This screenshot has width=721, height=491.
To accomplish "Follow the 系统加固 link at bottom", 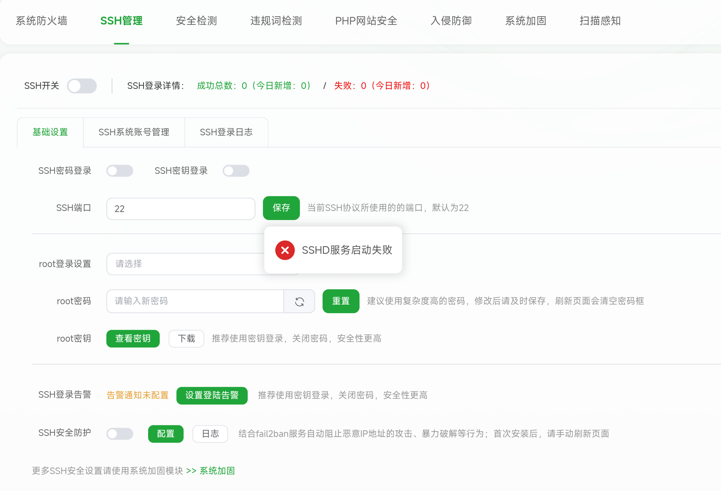I will pos(217,471).
